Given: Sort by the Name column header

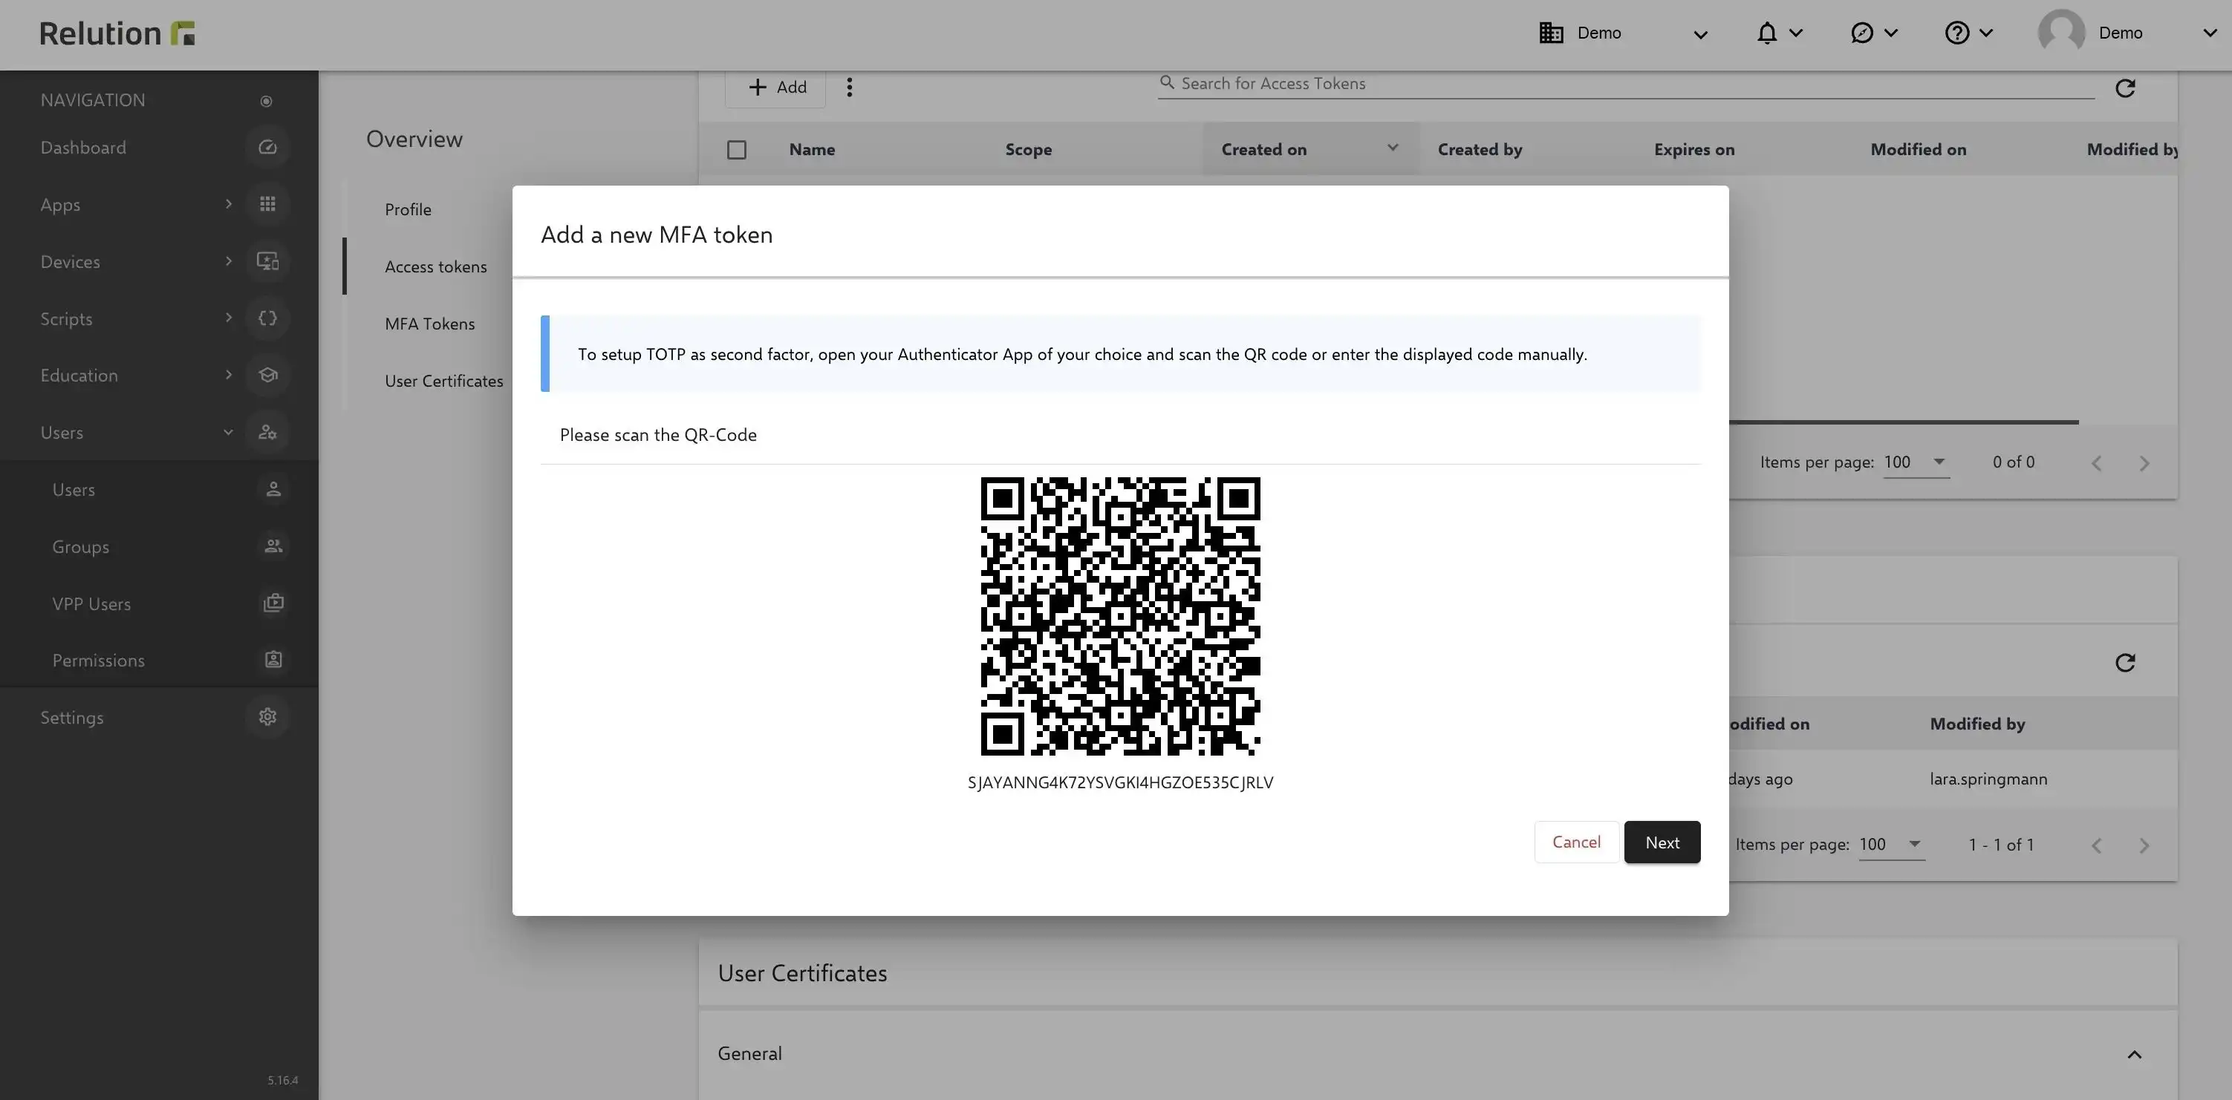Looking at the screenshot, I should [x=812, y=149].
